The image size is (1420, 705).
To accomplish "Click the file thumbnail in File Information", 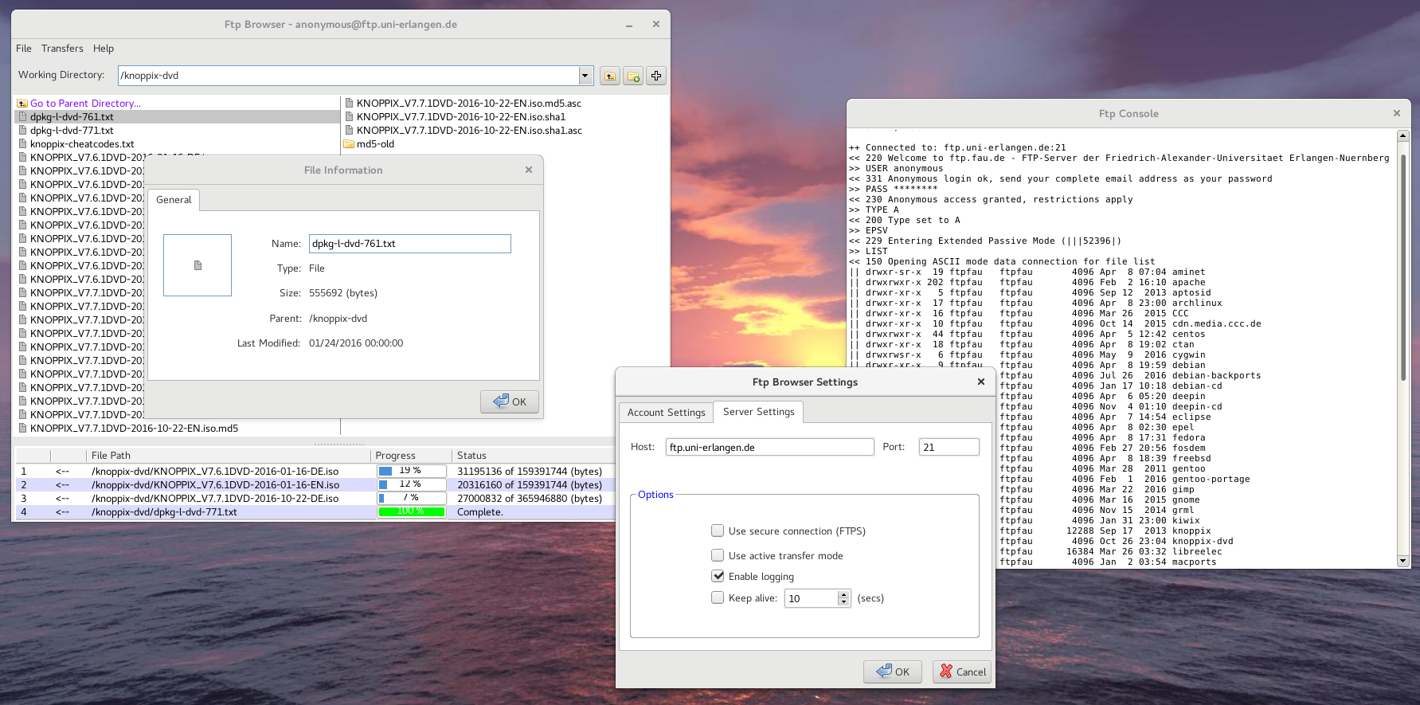I will (198, 265).
